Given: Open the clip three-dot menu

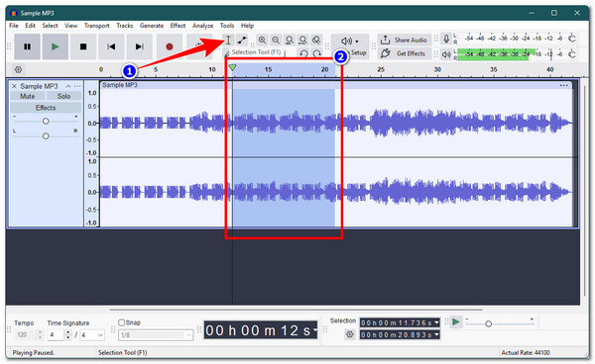Looking at the screenshot, I should pyautogui.click(x=564, y=85).
